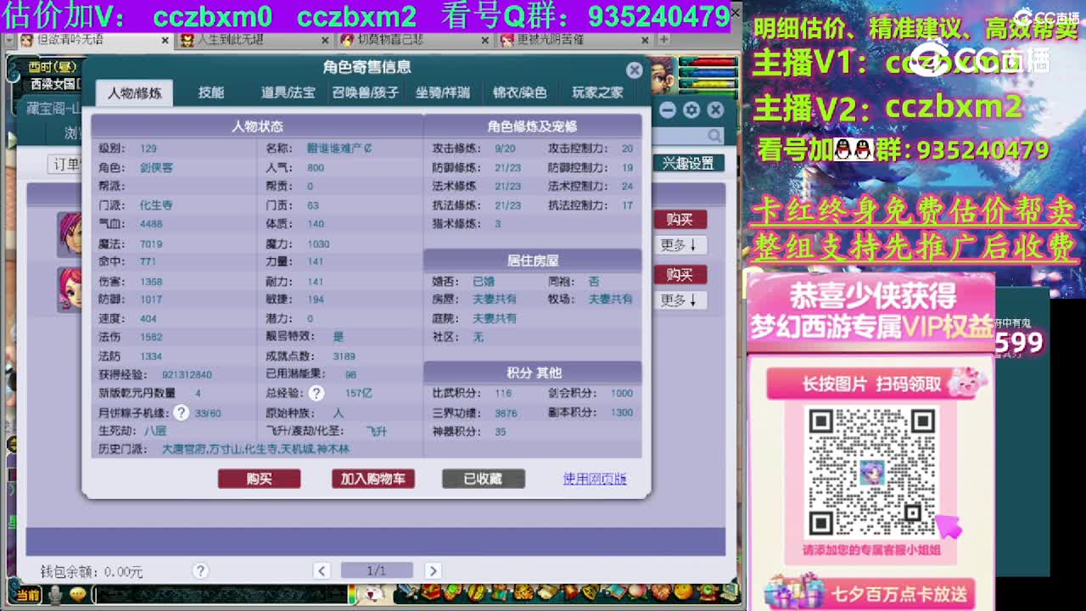Click the yellow chat bubble icon
The width and height of the screenshot is (1086, 611).
(77, 595)
